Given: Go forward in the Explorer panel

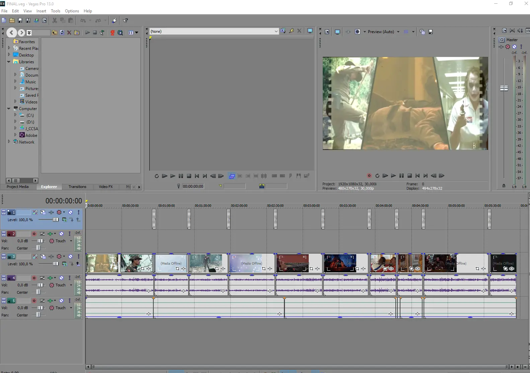Looking at the screenshot, I should (x=21, y=32).
